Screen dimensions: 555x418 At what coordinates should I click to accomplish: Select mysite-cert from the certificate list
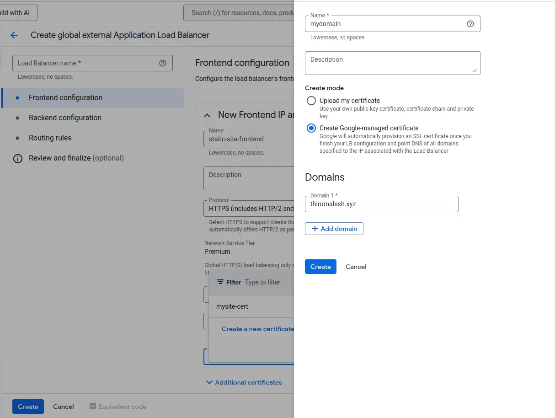point(232,306)
